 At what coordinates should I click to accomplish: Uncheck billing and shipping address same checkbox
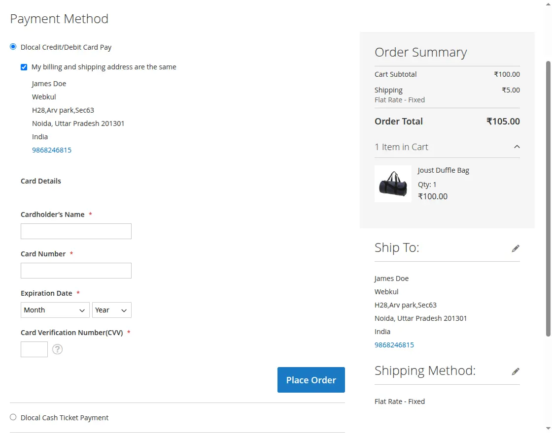coord(24,67)
